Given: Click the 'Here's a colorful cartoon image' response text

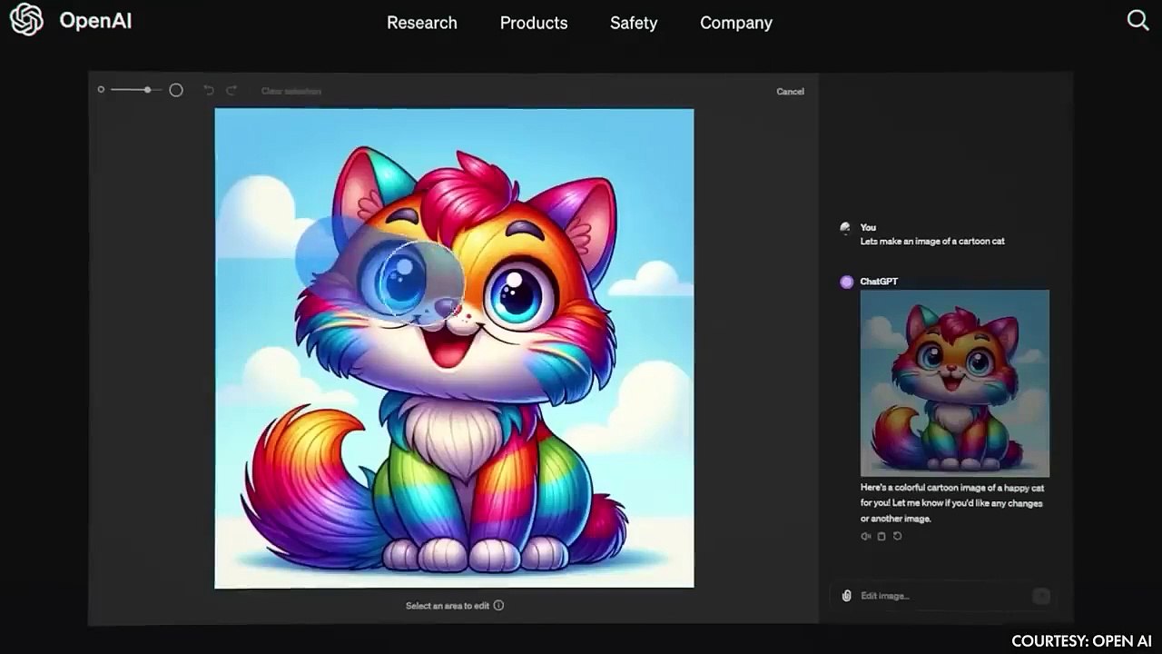Looking at the screenshot, I should (952, 503).
